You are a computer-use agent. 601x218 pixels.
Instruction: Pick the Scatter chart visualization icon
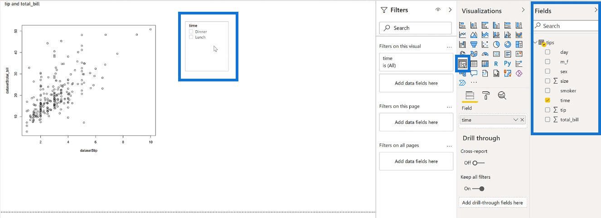485,44
